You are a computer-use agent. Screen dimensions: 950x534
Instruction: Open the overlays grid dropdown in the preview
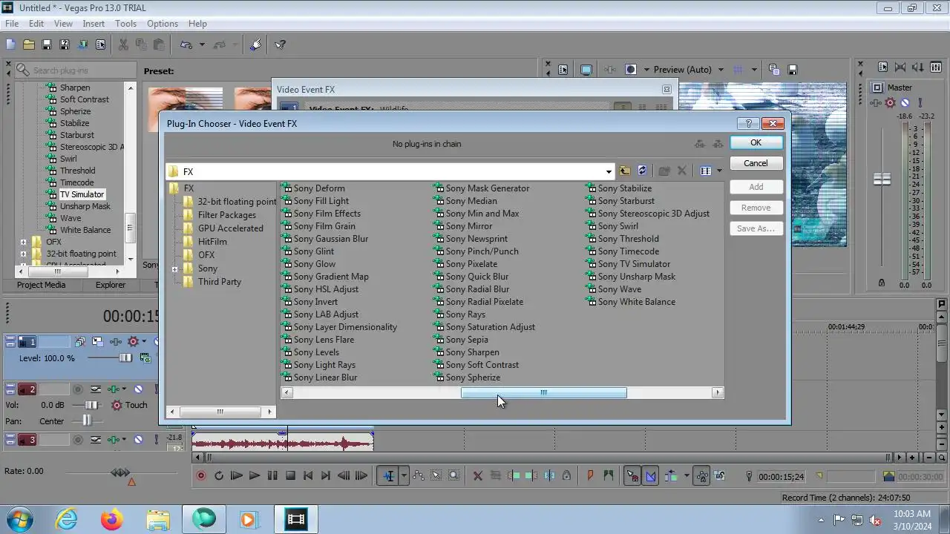pos(754,70)
